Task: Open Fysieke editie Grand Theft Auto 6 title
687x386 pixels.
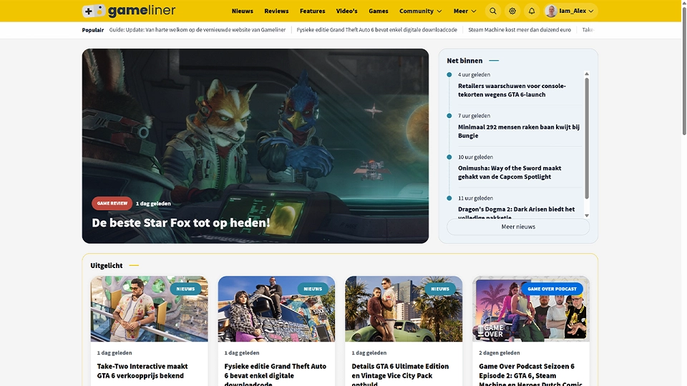Action: (x=276, y=374)
